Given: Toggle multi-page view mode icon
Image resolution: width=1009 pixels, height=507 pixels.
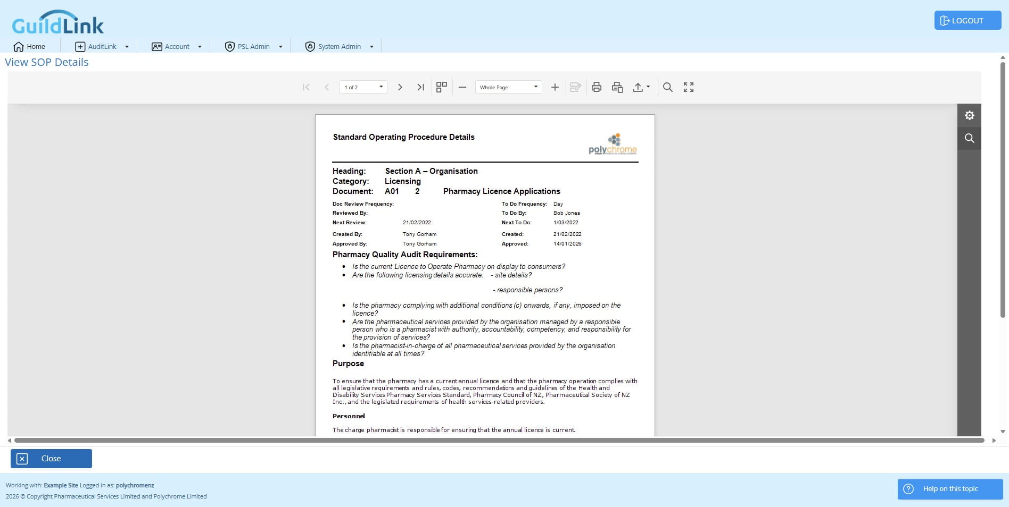Looking at the screenshot, I should 442,87.
